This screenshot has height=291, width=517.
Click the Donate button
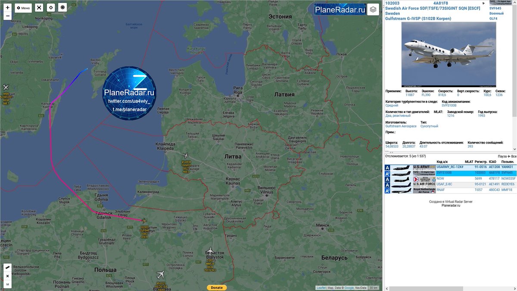(217, 288)
